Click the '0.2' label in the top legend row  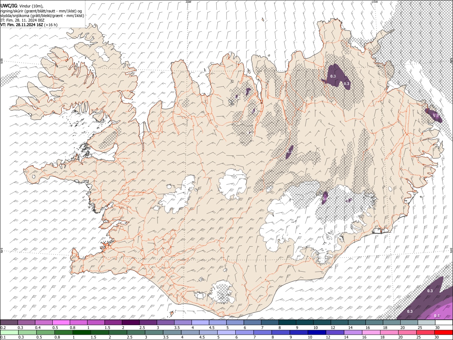tap(3, 328)
